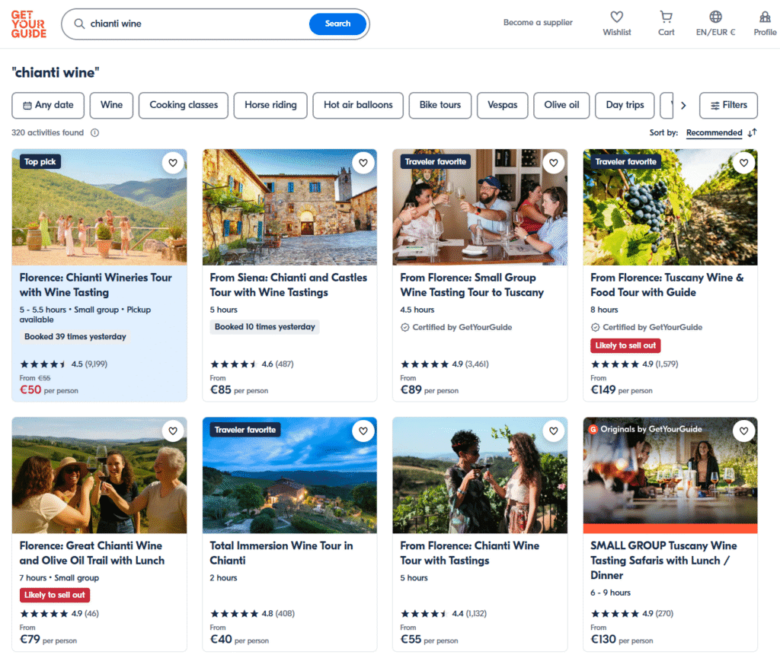Screen dimensions: 780x658
Task: Click the grapes vineyard photo thumbnail
Action: click(670, 207)
